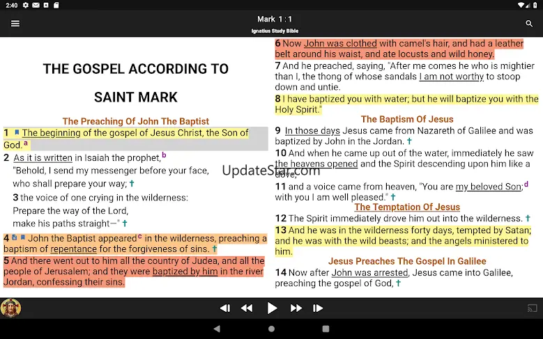The width and height of the screenshot is (543, 339).
Task: Open the 'my beloved Son' link
Action: tap(489, 187)
